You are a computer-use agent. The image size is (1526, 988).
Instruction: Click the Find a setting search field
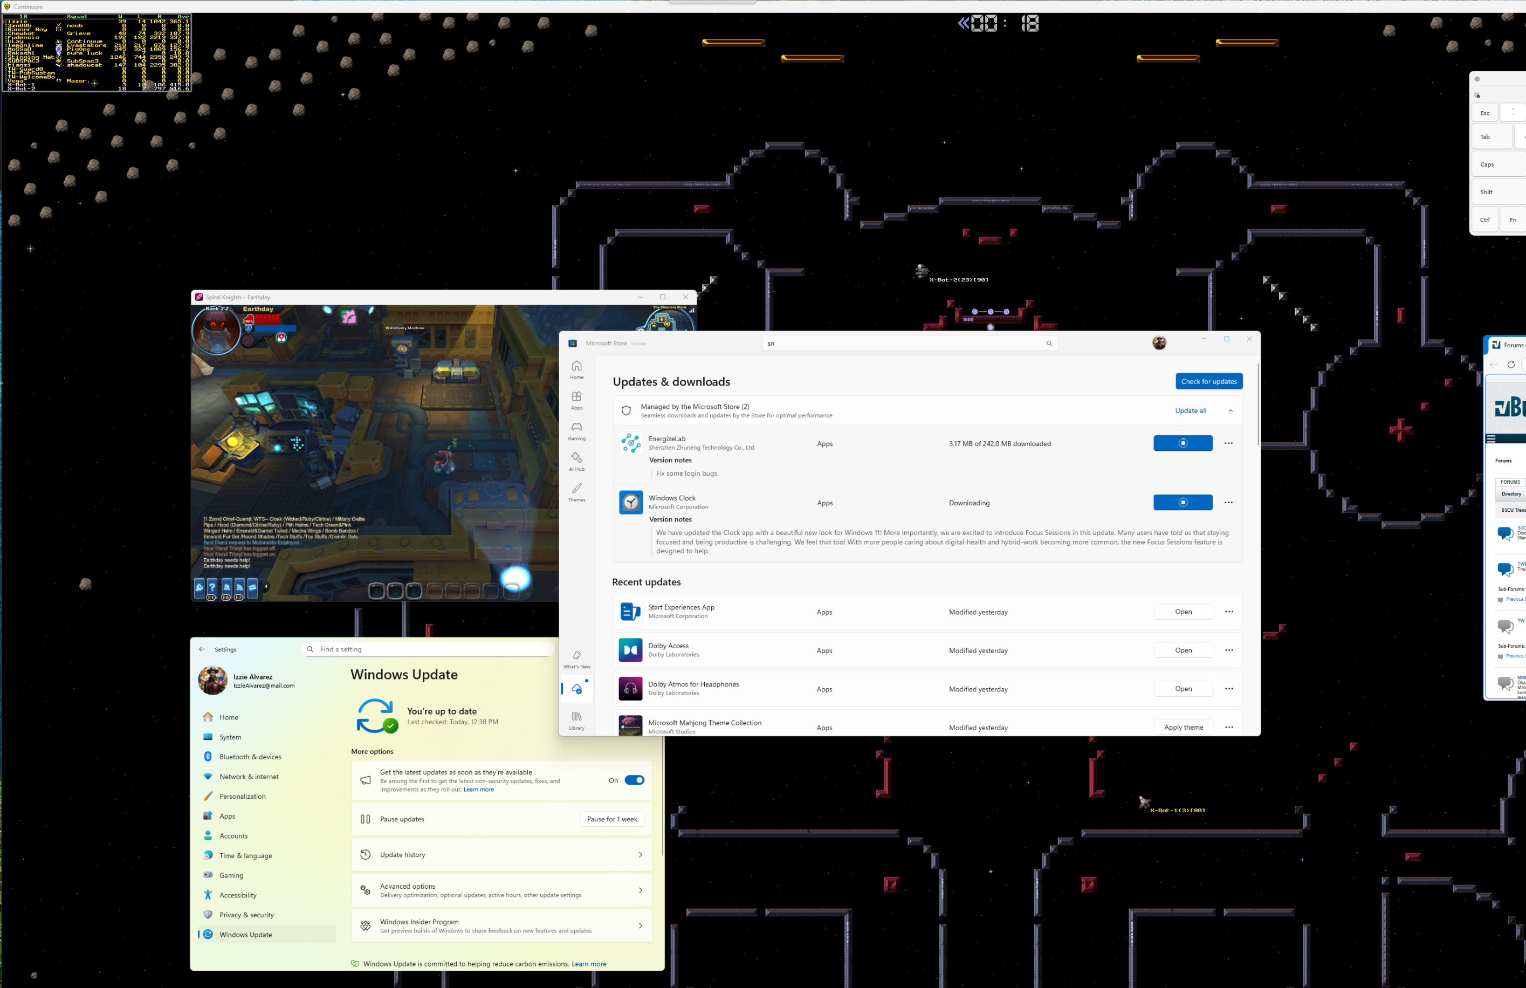(430, 649)
